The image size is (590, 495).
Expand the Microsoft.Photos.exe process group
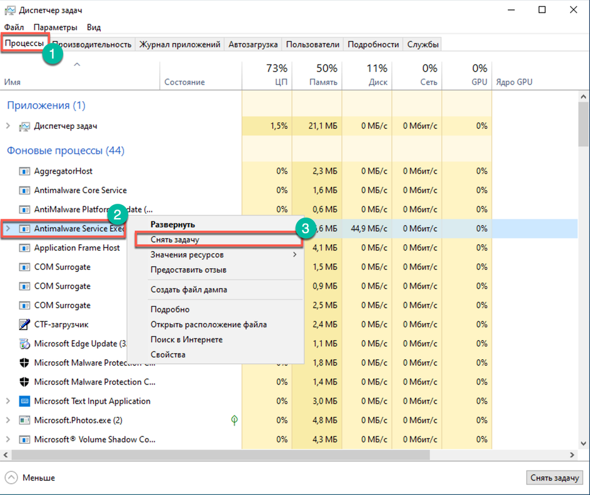click(8, 420)
